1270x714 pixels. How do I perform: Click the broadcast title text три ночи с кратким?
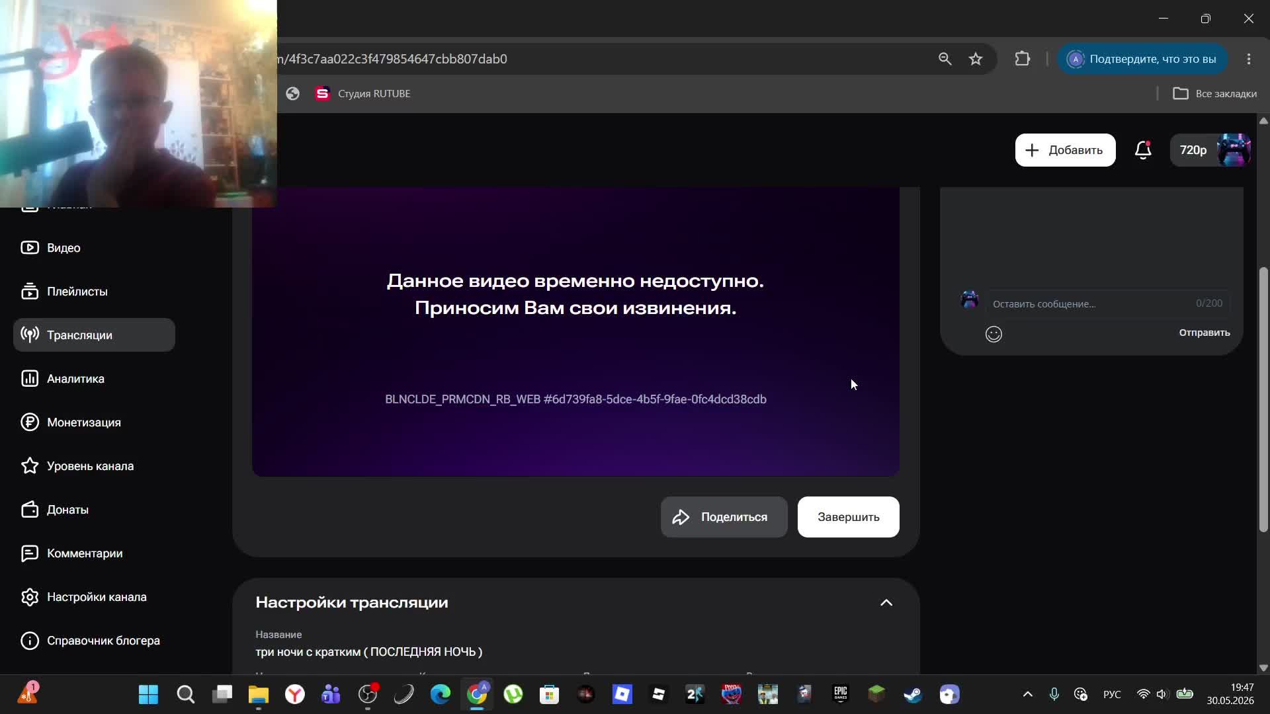tap(368, 652)
